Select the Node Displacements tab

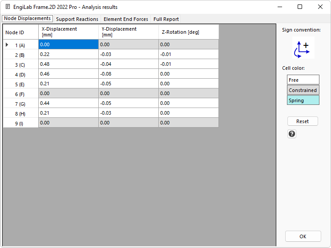[x=28, y=19]
